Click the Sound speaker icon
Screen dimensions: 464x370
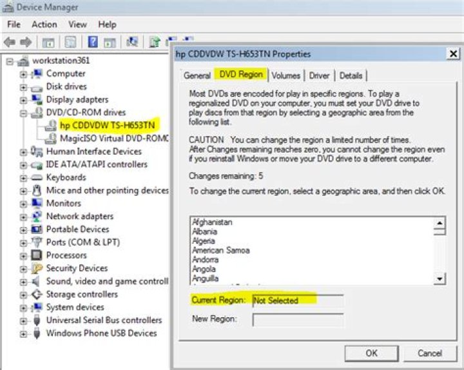click(36, 281)
